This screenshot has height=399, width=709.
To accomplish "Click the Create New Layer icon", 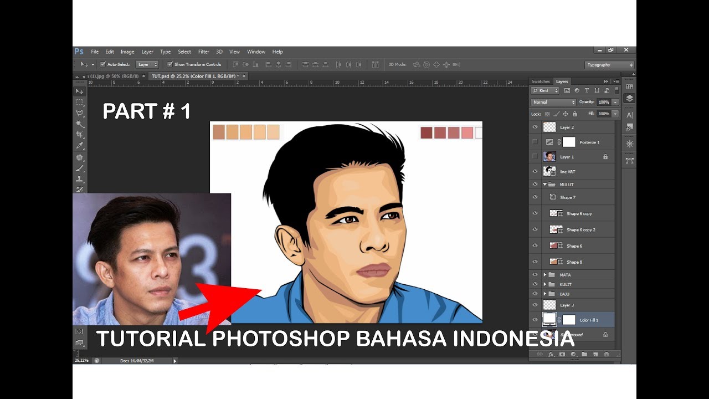I will [x=595, y=354].
